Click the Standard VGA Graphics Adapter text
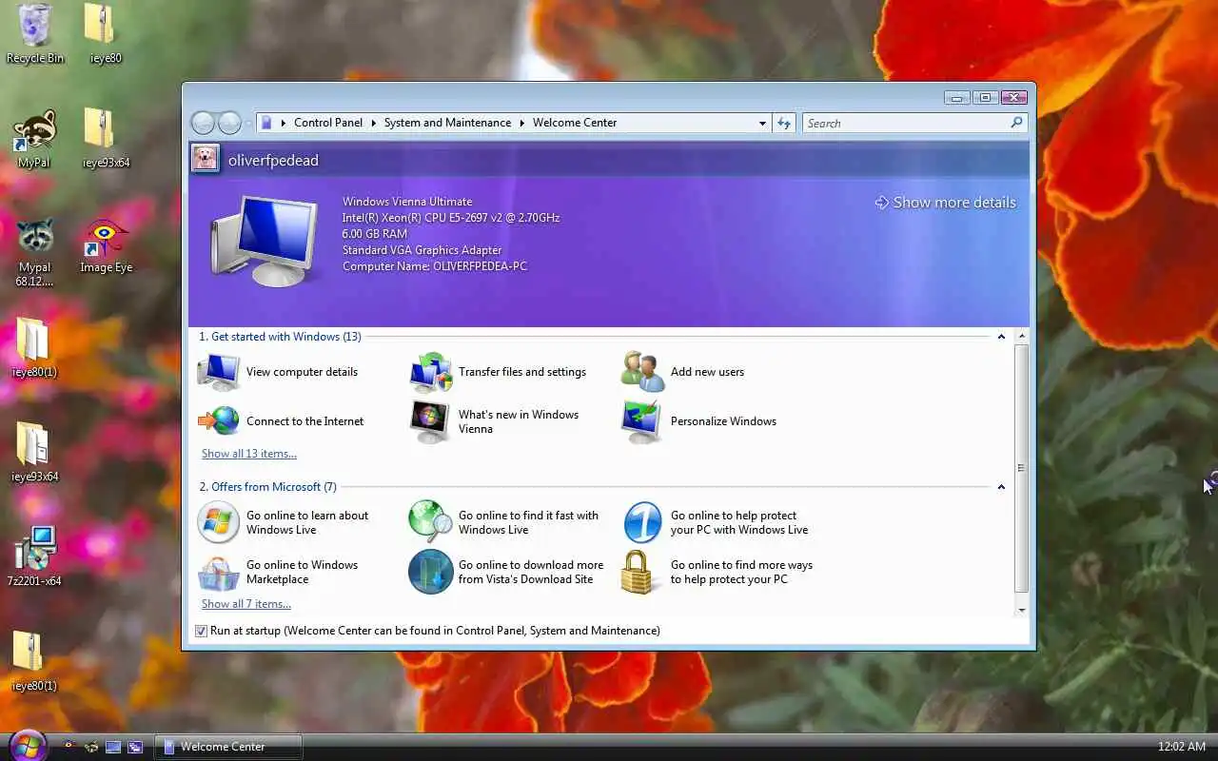The width and height of the screenshot is (1218, 761). pos(422,250)
